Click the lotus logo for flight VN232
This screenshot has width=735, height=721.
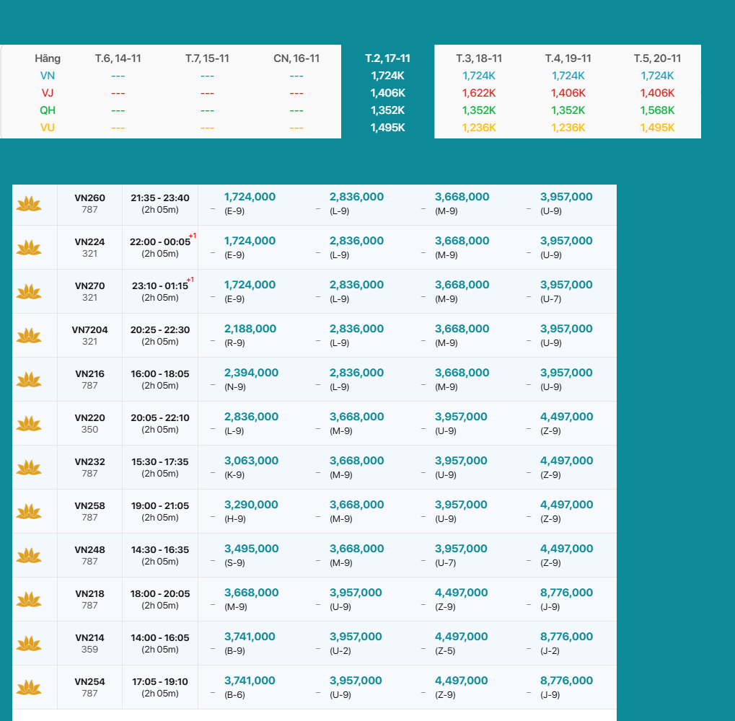[x=30, y=468]
